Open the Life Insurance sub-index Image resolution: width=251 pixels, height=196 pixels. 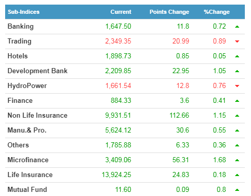click(x=30, y=175)
